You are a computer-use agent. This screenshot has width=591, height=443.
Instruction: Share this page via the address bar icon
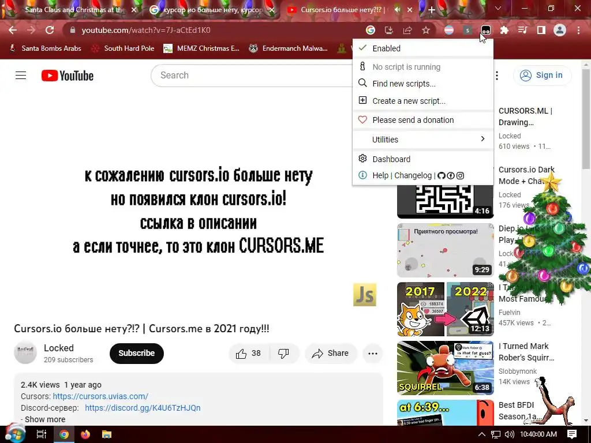407,30
